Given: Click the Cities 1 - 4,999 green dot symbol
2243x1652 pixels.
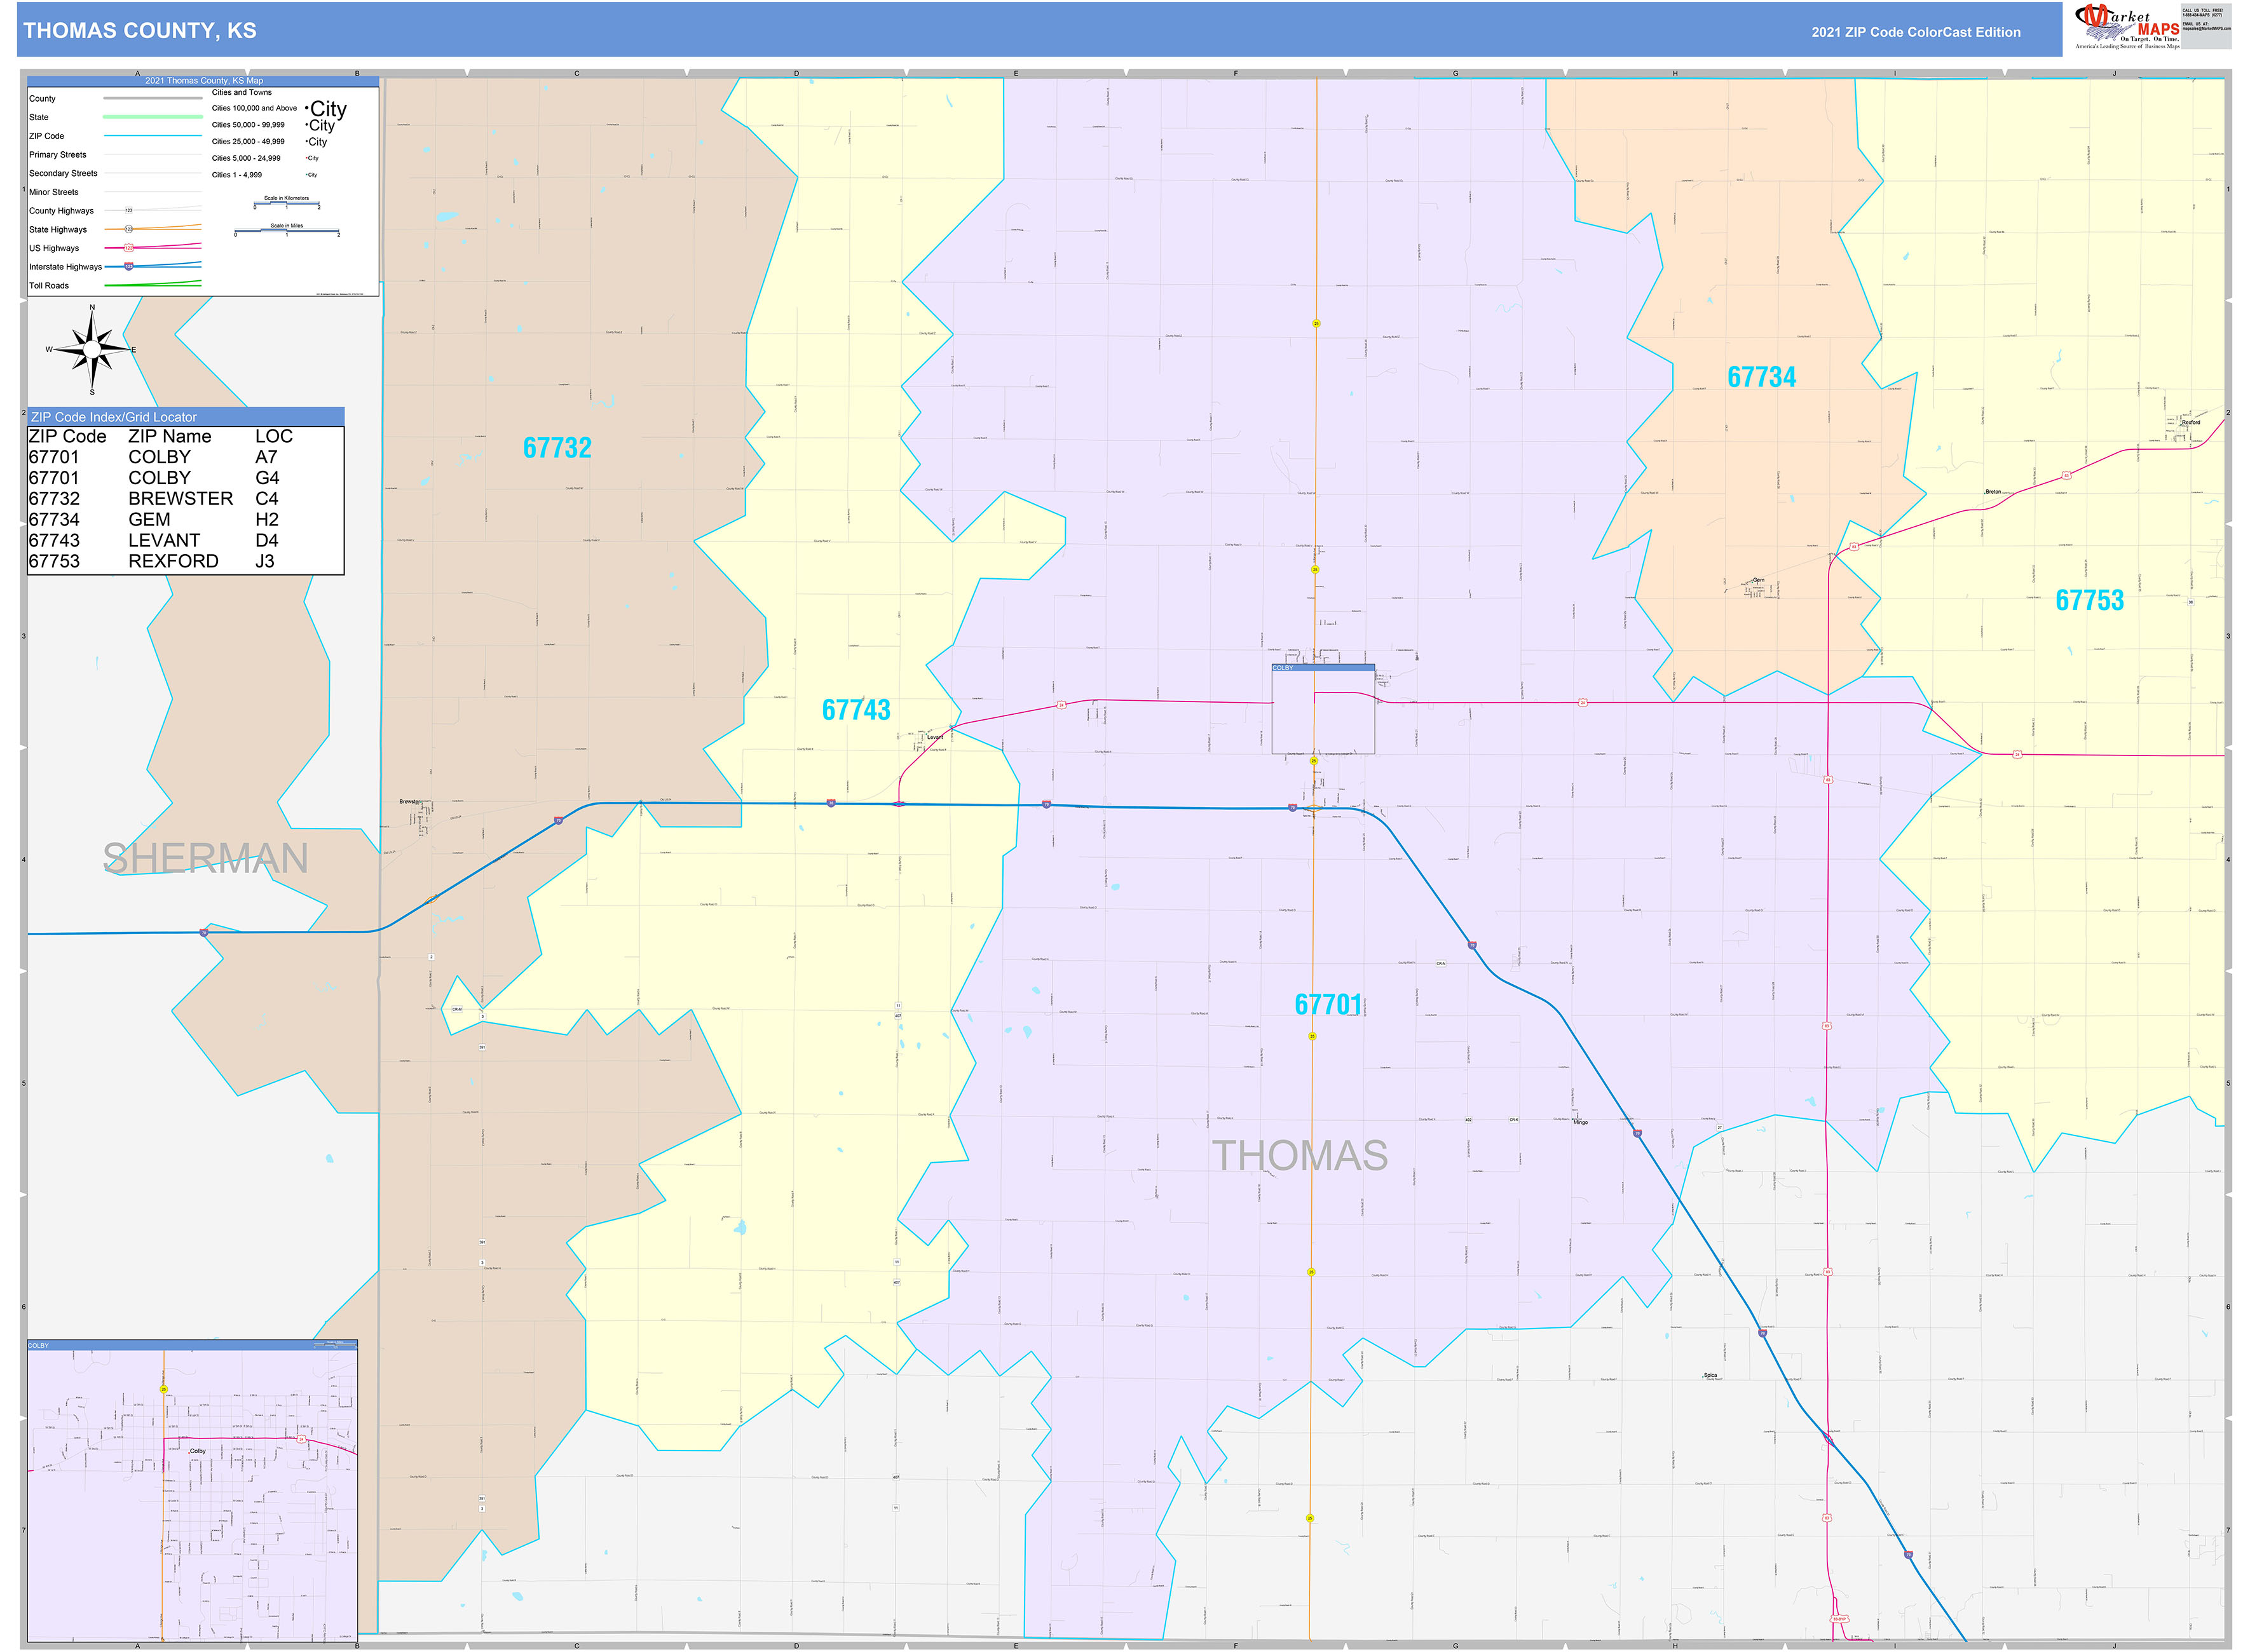Looking at the screenshot, I should [x=306, y=175].
